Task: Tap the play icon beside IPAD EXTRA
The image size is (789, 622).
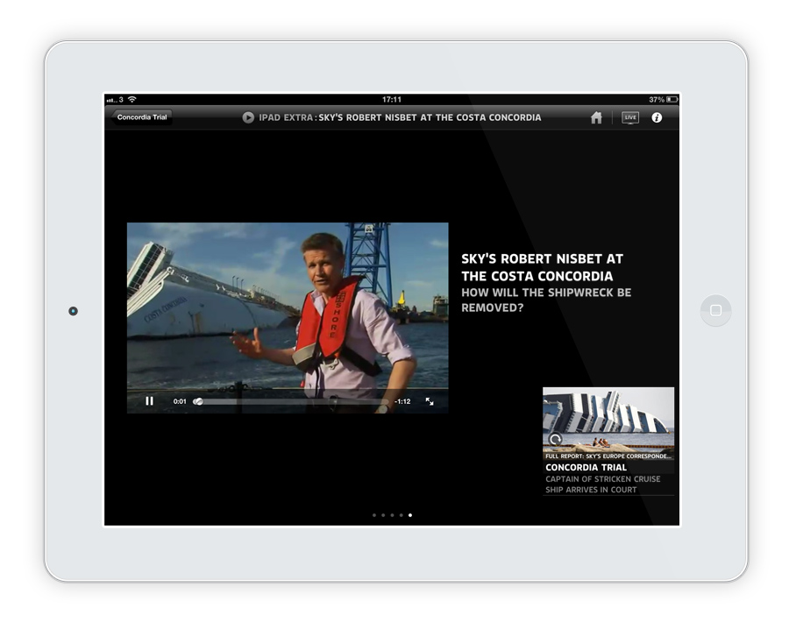Action: click(x=248, y=117)
